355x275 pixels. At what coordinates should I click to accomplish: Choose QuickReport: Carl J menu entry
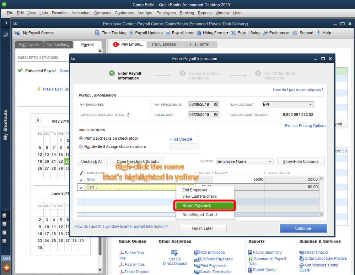click(199, 215)
